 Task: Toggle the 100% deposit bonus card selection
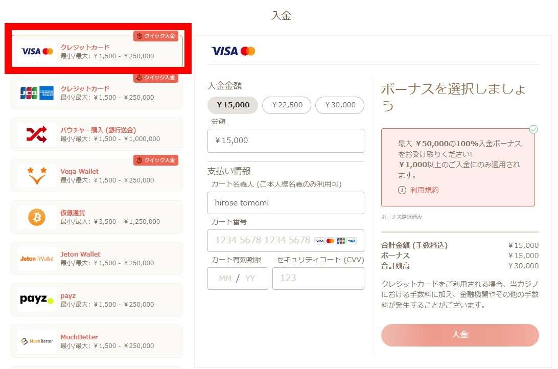pos(458,167)
